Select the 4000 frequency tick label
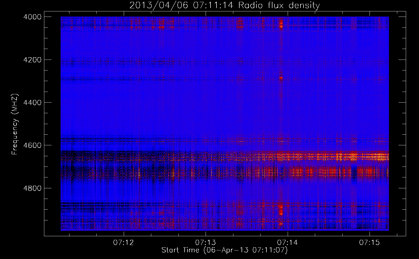 tap(32, 17)
